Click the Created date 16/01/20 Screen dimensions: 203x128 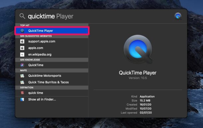coord(145,105)
